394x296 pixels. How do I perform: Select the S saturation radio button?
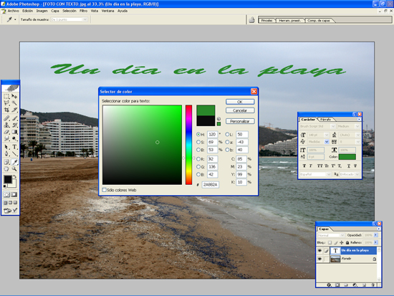pos(198,142)
